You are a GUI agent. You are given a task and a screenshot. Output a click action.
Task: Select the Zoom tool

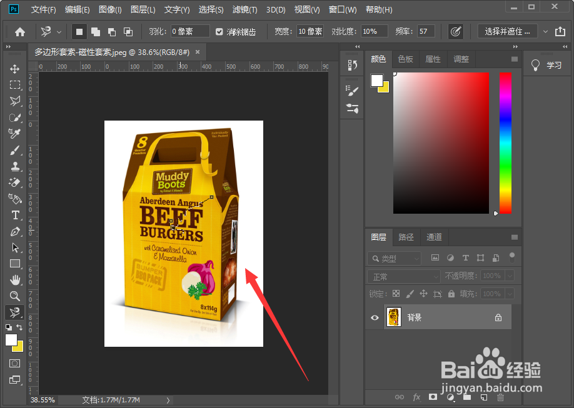[x=14, y=296]
